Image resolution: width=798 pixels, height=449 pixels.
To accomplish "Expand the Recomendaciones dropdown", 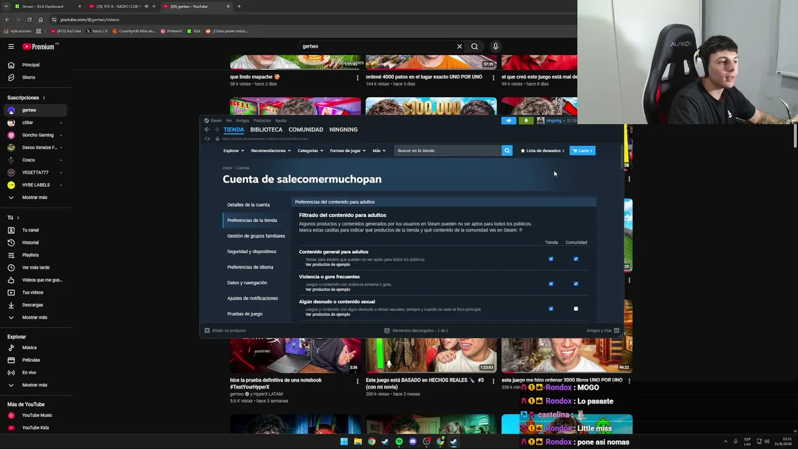I will click(x=271, y=150).
